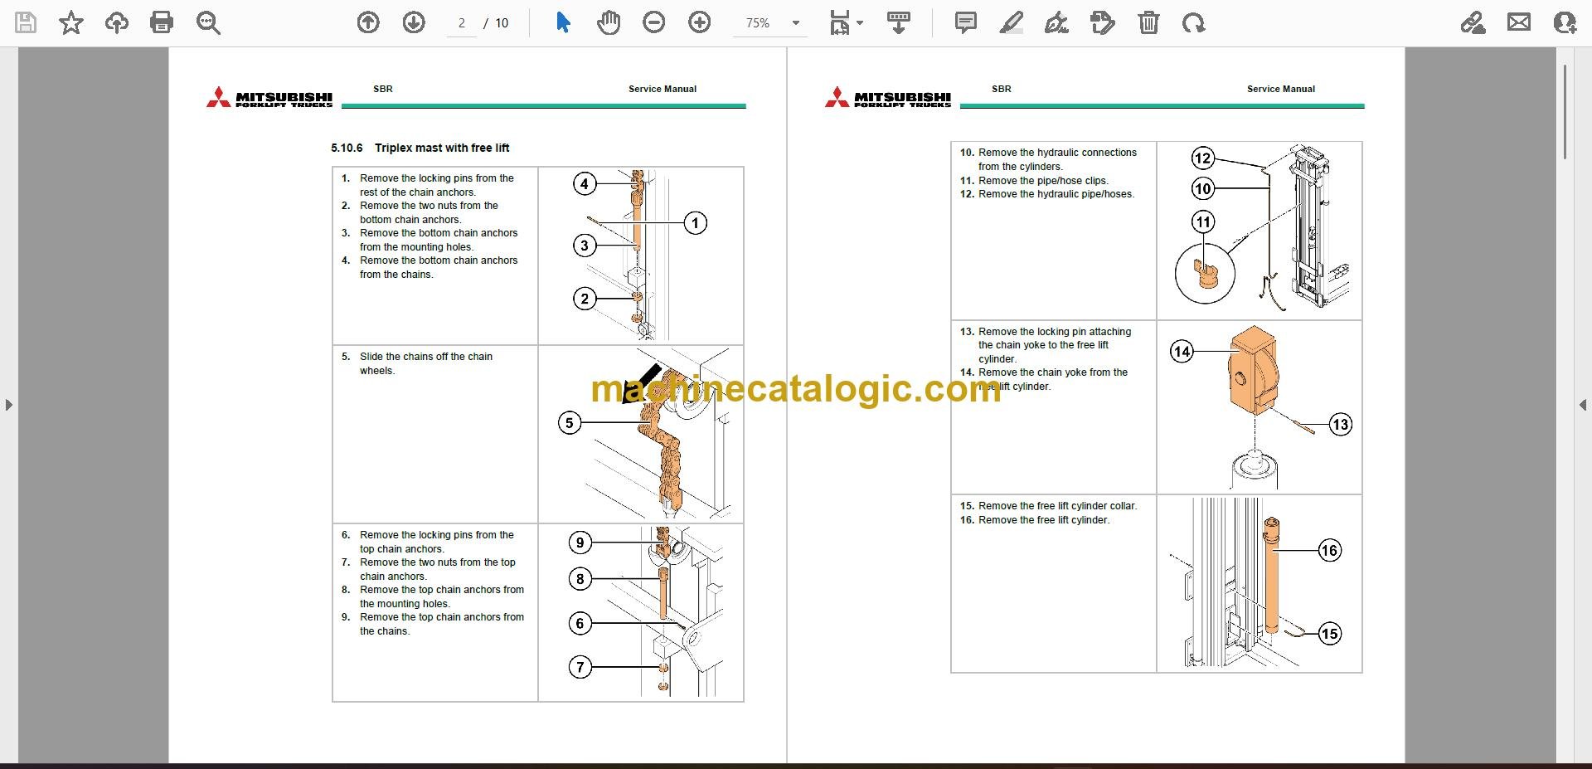Expand the right tools pane
This screenshot has width=1592, height=769.
1583,405
